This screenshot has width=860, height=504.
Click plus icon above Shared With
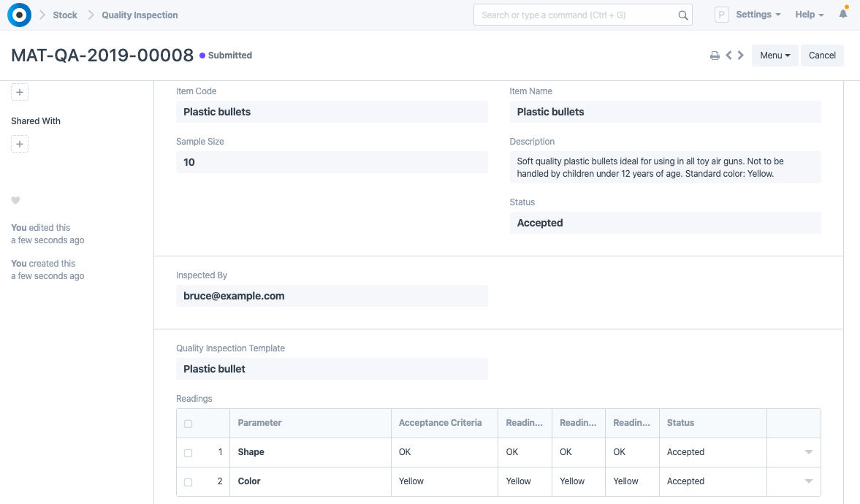20,93
